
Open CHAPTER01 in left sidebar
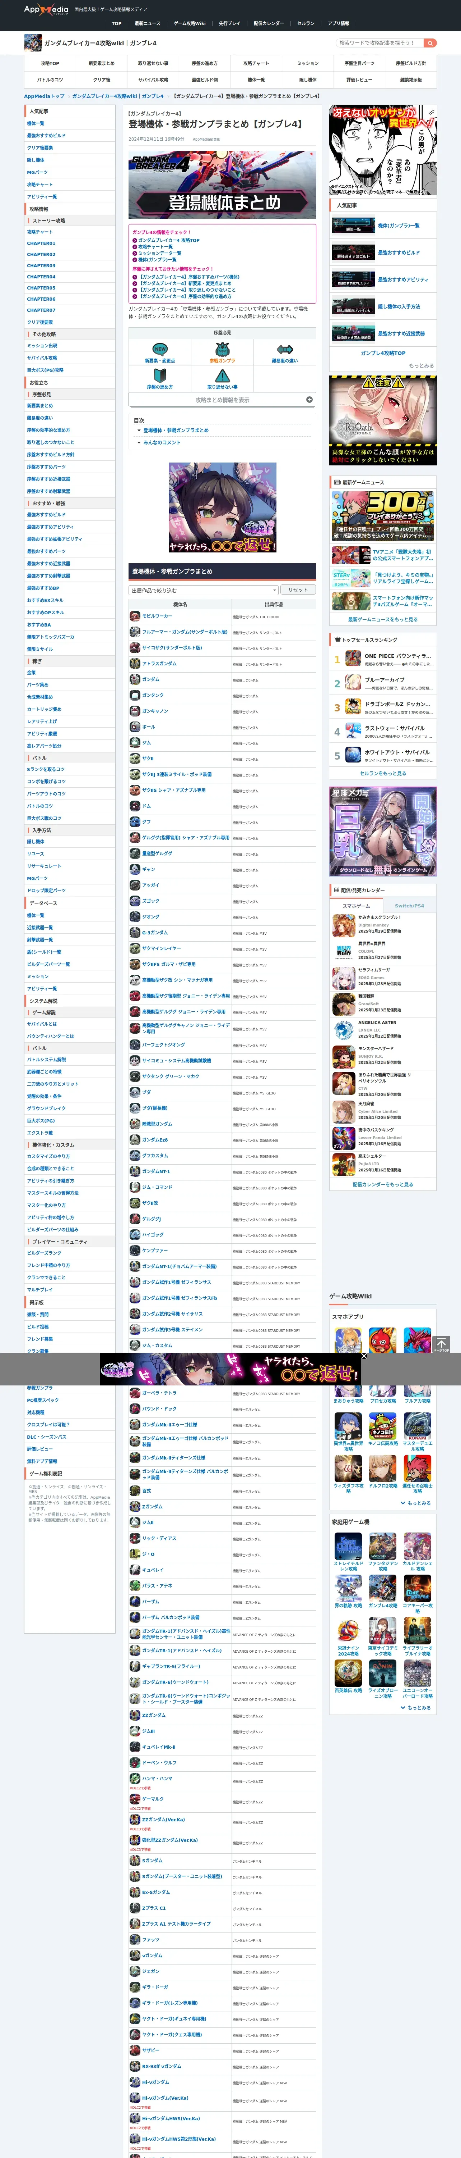tap(41, 244)
